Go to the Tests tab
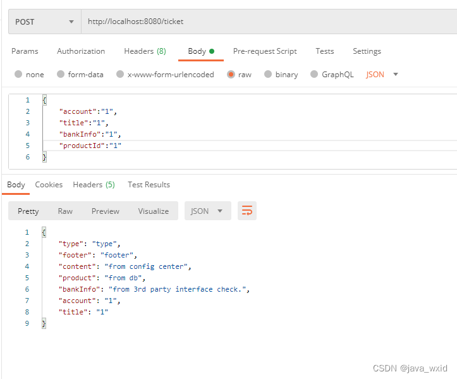The width and height of the screenshot is (457, 379). (x=325, y=51)
